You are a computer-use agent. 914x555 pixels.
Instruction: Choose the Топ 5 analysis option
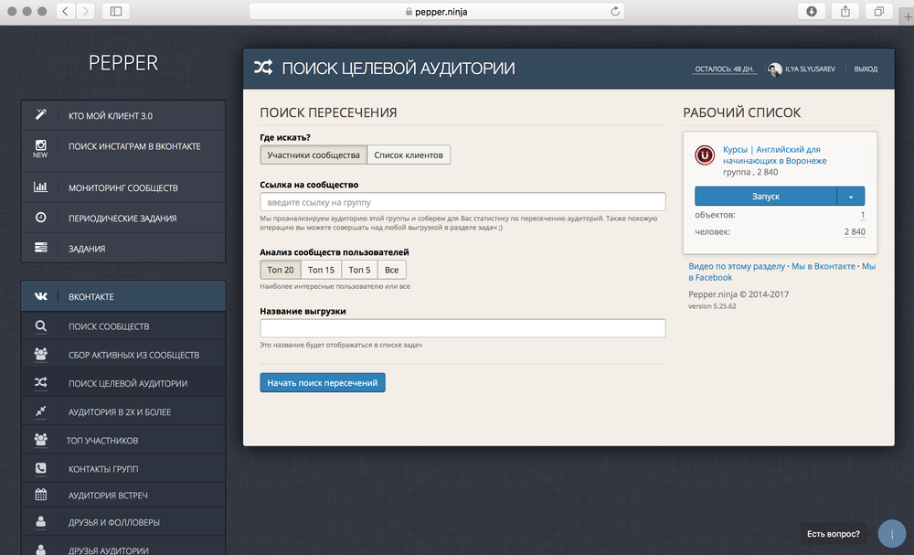pos(359,270)
